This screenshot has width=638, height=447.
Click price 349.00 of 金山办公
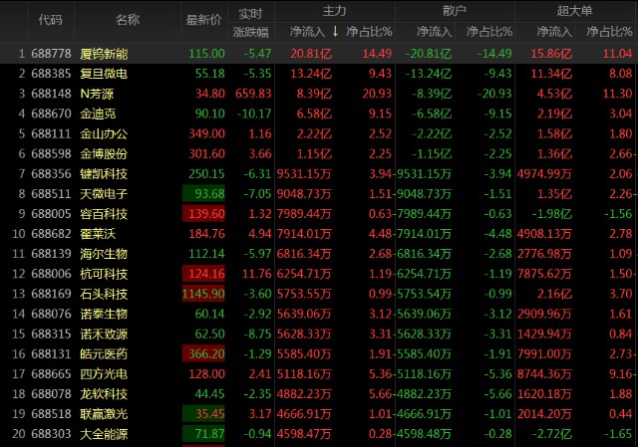(206, 133)
